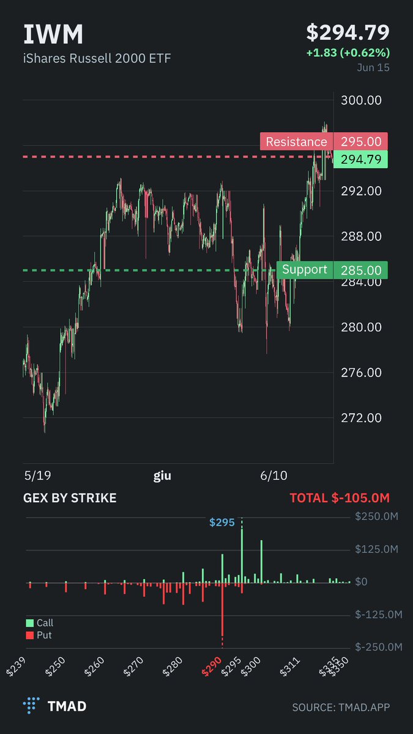Click the 300.00 price axis label
The height and width of the screenshot is (734, 413).
tap(361, 100)
